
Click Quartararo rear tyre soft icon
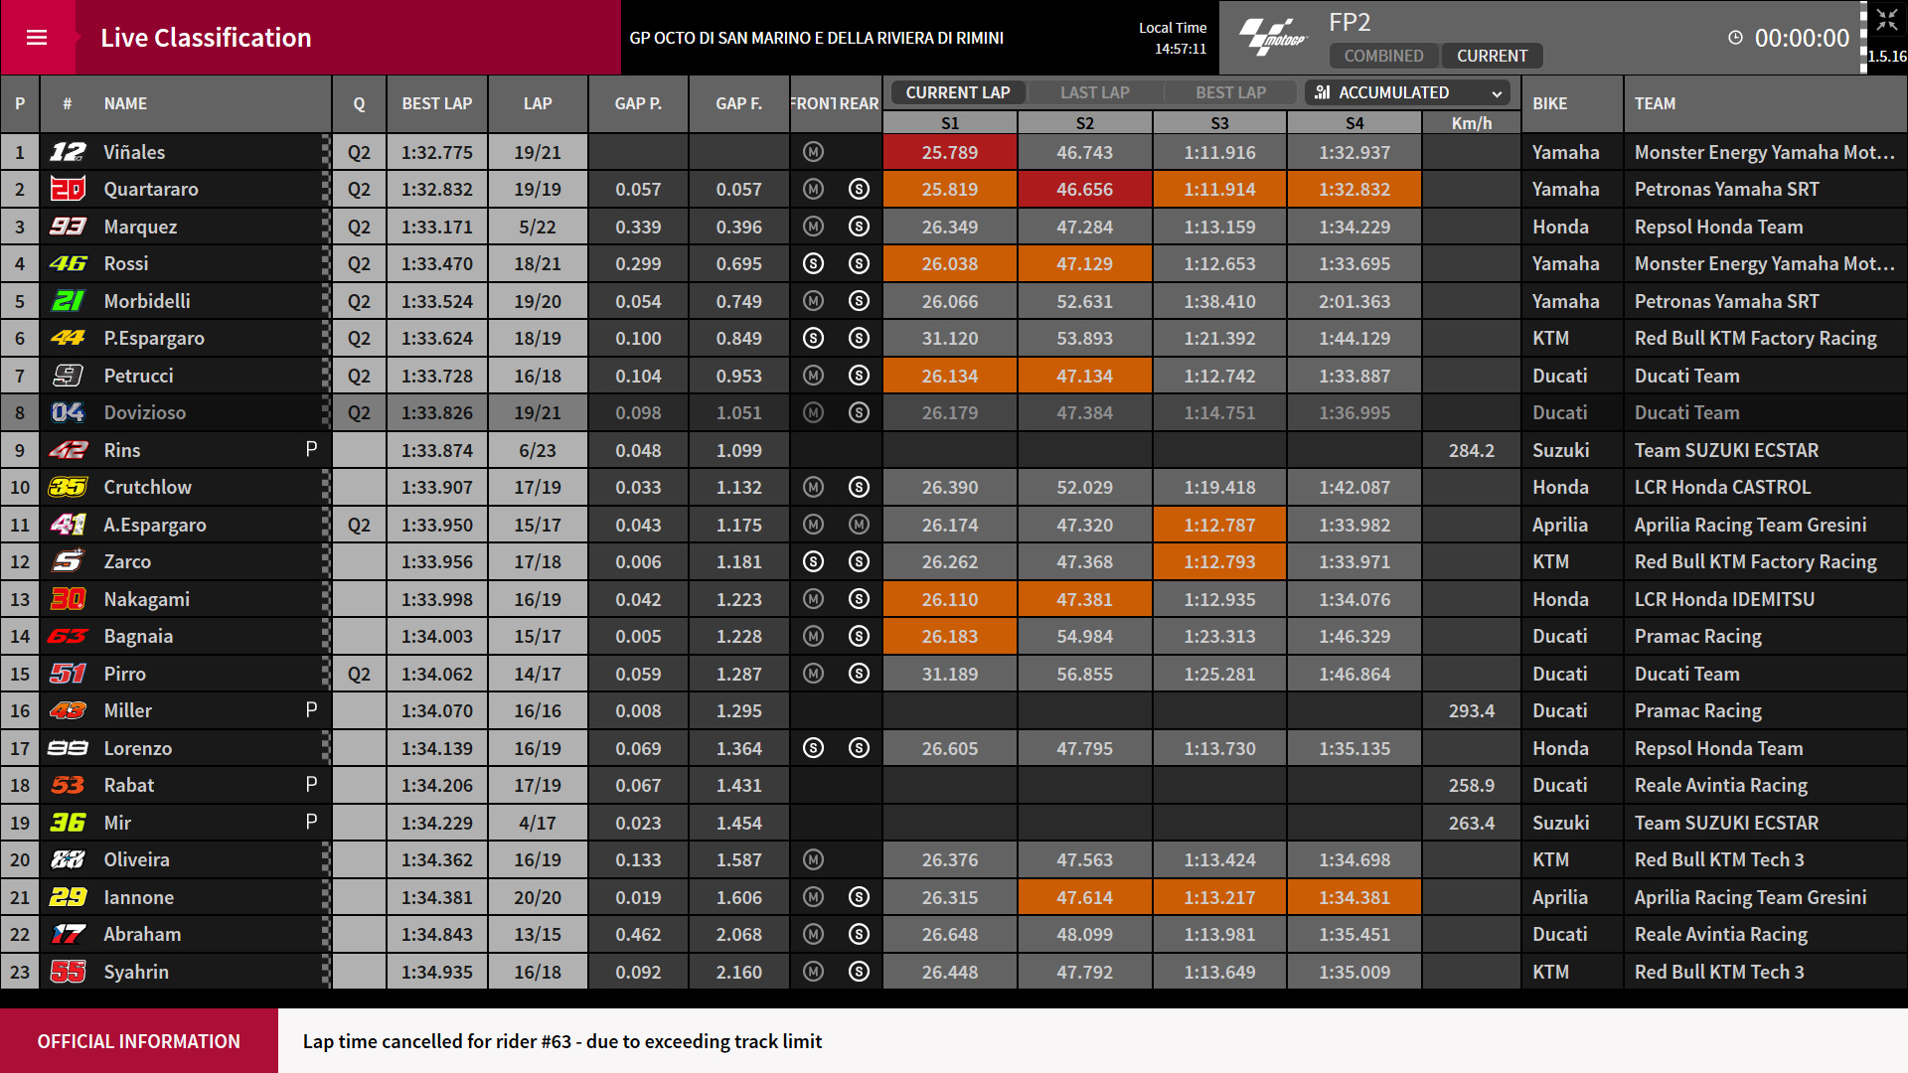pyautogui.click(x=860, y=189)
